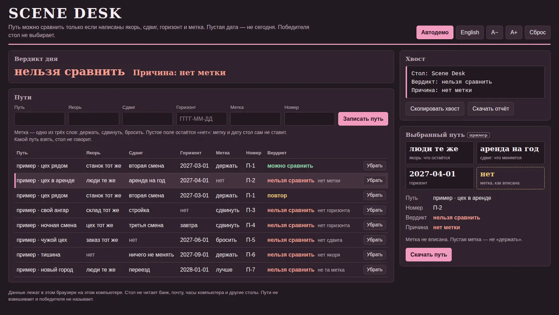Click Скопировать хвост
The height and width of the screenshot is (315, 559).
tap(435, 109)
